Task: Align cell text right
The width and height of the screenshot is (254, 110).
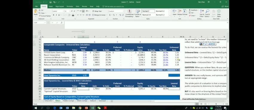Action: pyautogui.click(x=83, y=15)
